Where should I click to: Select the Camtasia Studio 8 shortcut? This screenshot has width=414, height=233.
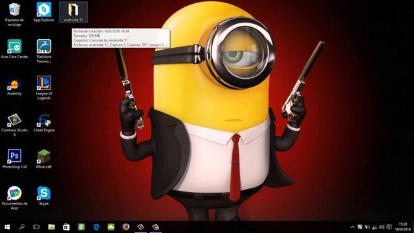(14, 125)
